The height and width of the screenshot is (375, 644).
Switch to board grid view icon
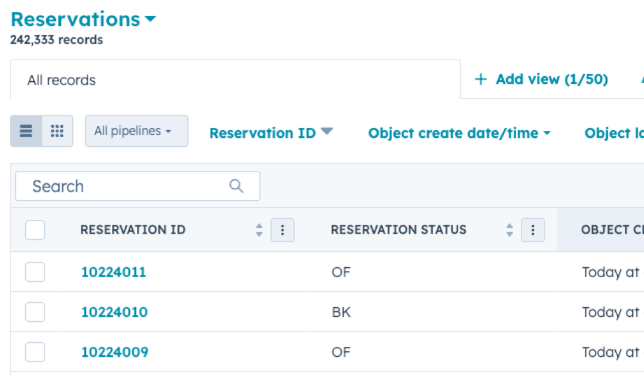coord(57,131)
